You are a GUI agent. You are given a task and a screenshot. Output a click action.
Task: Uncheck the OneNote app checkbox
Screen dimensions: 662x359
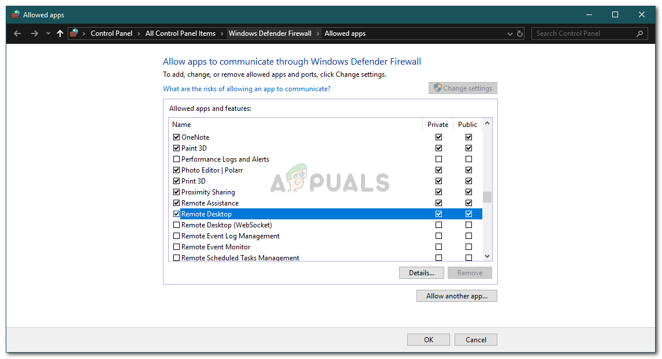point(177,137)
